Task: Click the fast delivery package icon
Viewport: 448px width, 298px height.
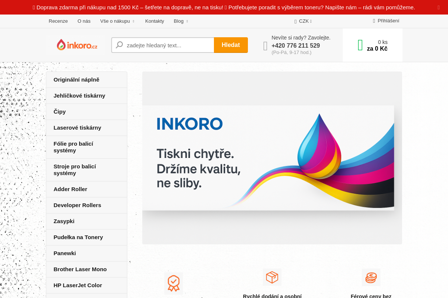Action: 272,277
